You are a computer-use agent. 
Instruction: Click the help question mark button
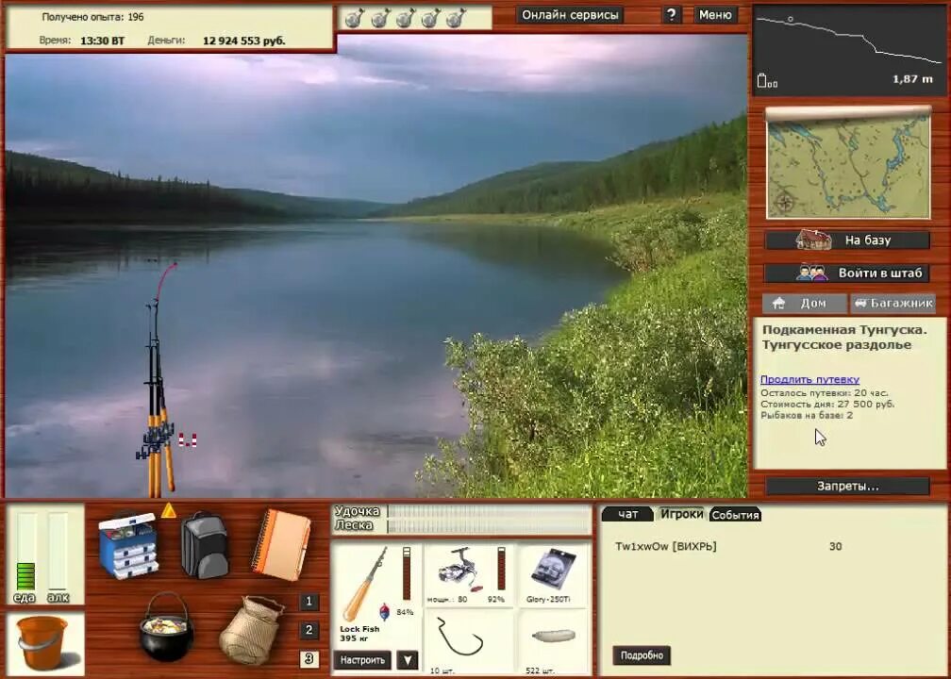[671, 14]
